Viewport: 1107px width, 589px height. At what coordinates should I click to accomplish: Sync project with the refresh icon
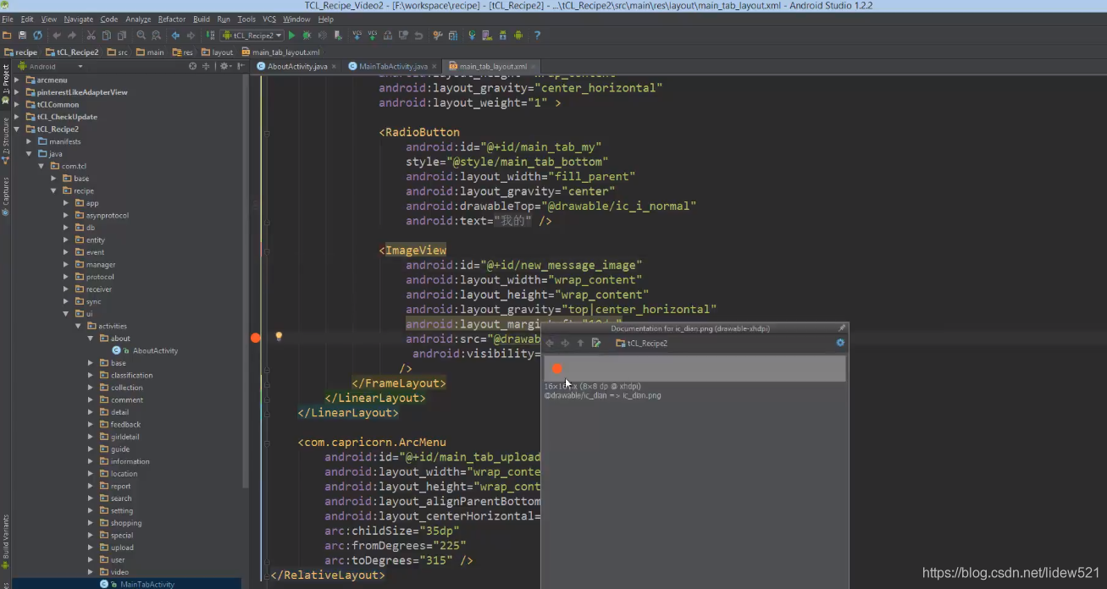(x=38, y=36)
